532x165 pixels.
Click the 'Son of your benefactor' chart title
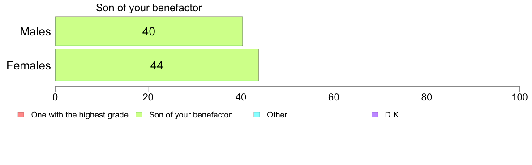[x=149, y=8]
